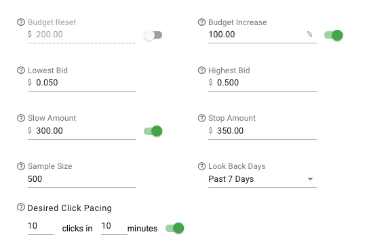The image size is (369, 249).
Task: Click the help icon beside Budget Reset
Action: pyautogui.click(x=21, y=22)
